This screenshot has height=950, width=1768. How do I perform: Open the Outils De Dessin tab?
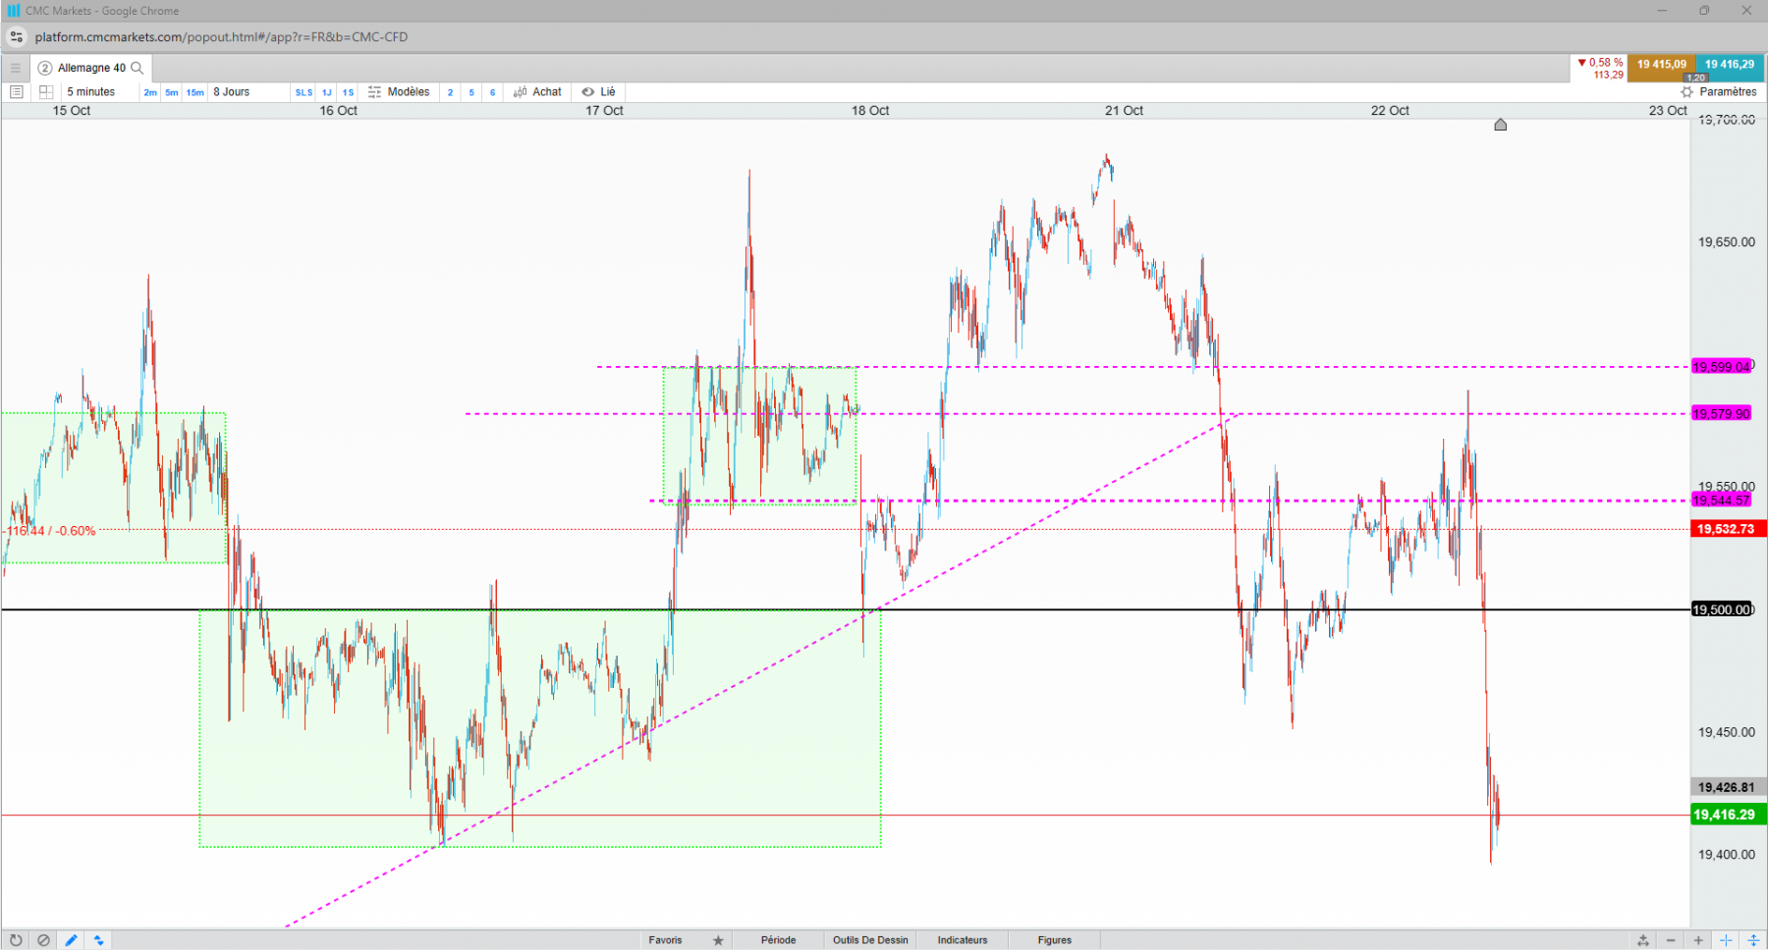click(x=870, y=940)
